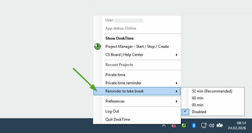Click the pink dot tray icon
This screenshot has height=133, width=252.
174,125
